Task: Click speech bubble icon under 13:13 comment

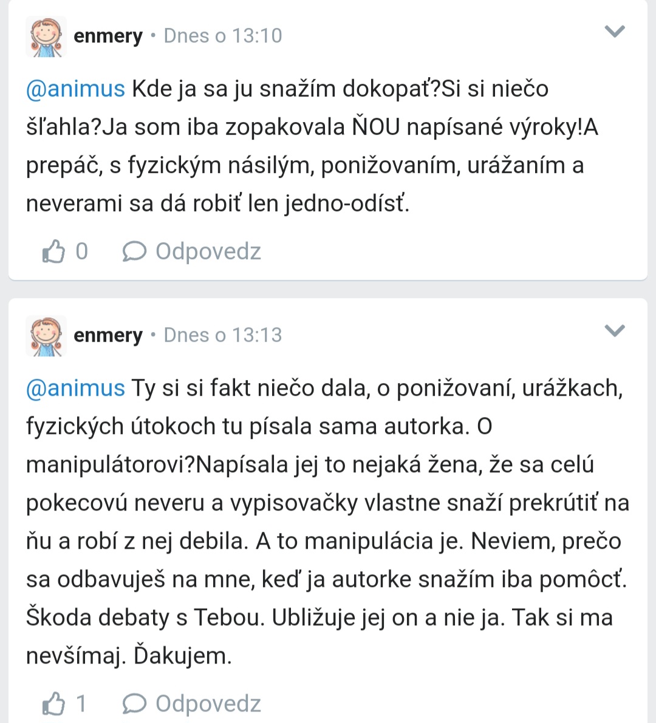Action: click(x=134, y=704)
